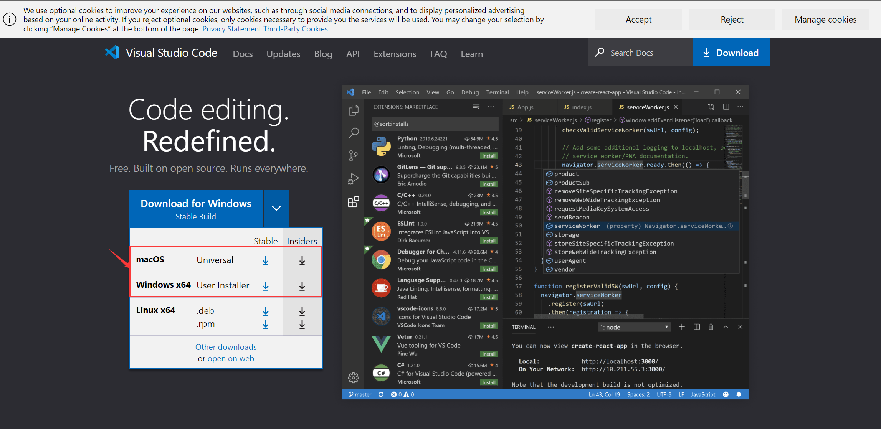
Task: Open the Manage cookies options
Action: coord(825,20)
